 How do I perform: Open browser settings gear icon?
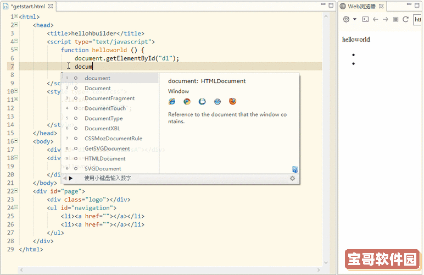(346, 19)
